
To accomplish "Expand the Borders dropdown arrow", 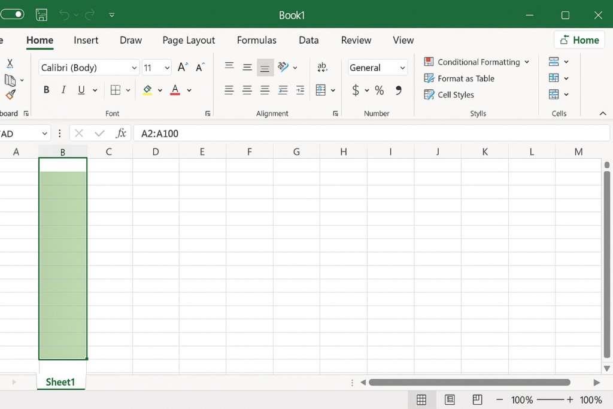I will pyautogui.click(x=128, y=90).
